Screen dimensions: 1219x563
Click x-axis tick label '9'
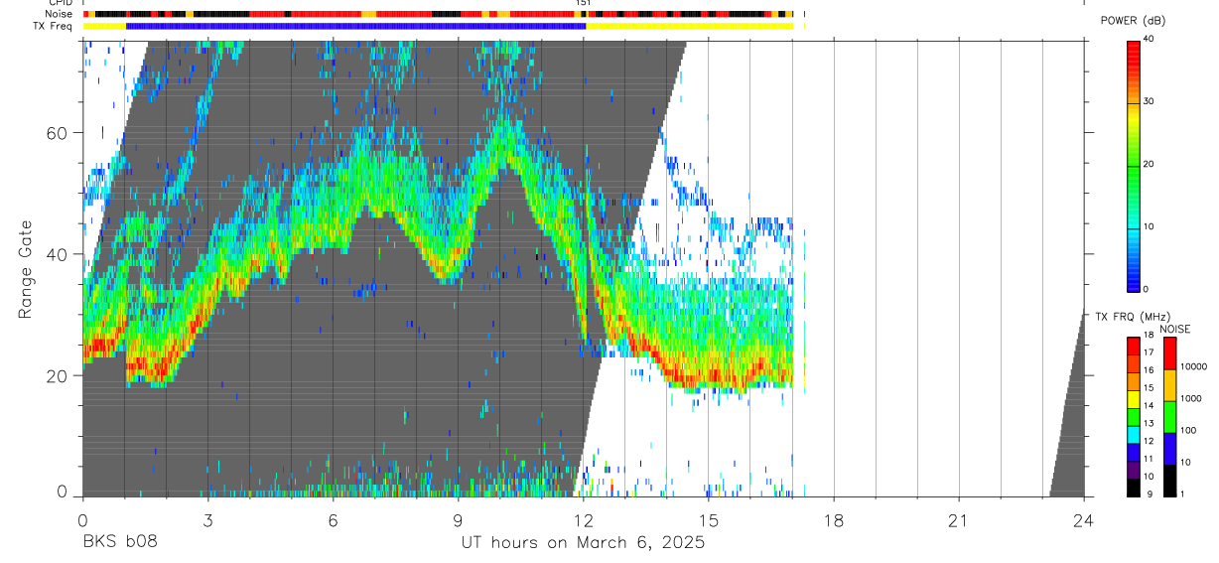pyautogui.click(x=458, y=520)
